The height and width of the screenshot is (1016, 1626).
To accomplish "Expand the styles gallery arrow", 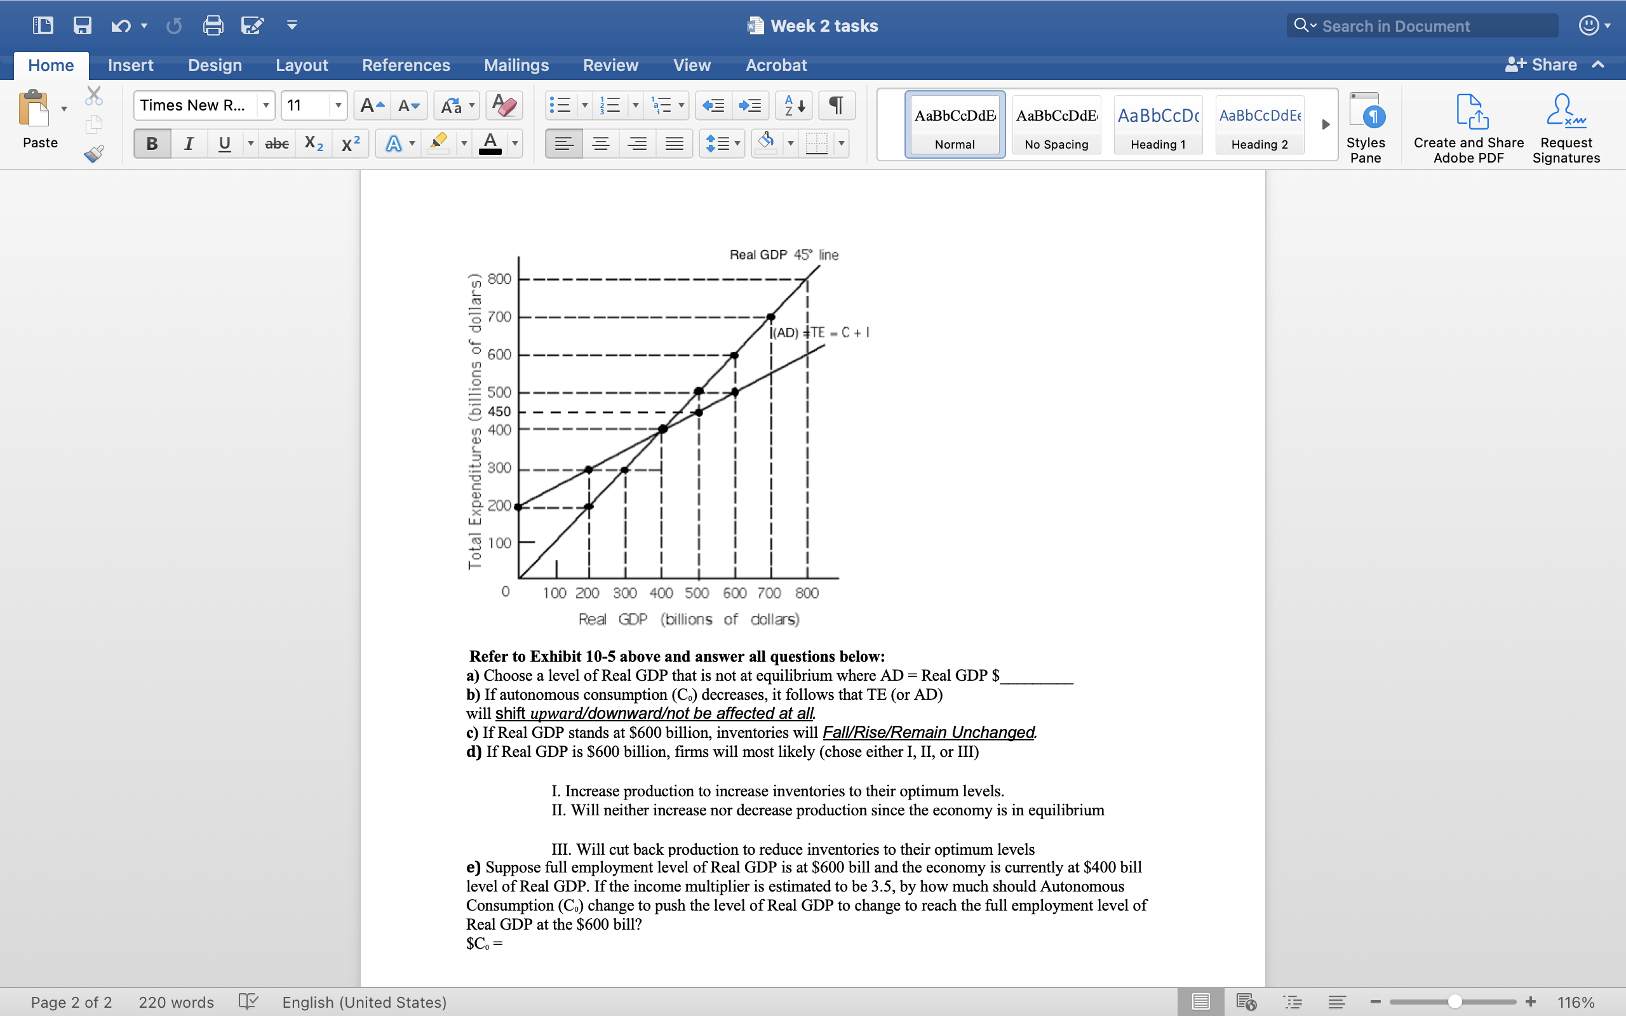I will click(1325, 125).
